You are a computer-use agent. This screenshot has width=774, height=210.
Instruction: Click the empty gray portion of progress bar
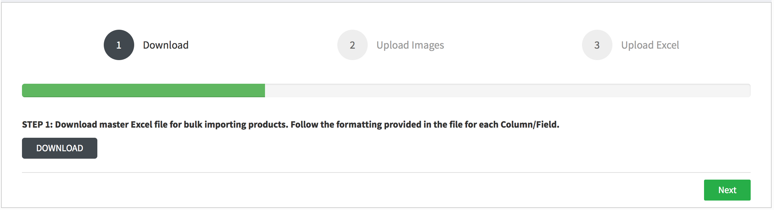click(x=507, y=90)
